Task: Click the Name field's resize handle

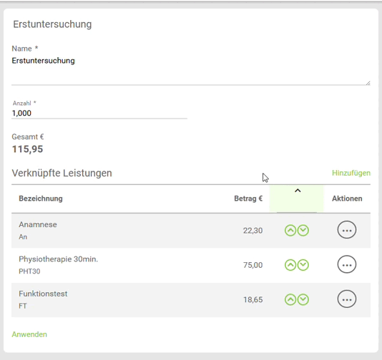Action: click(368, 83)
